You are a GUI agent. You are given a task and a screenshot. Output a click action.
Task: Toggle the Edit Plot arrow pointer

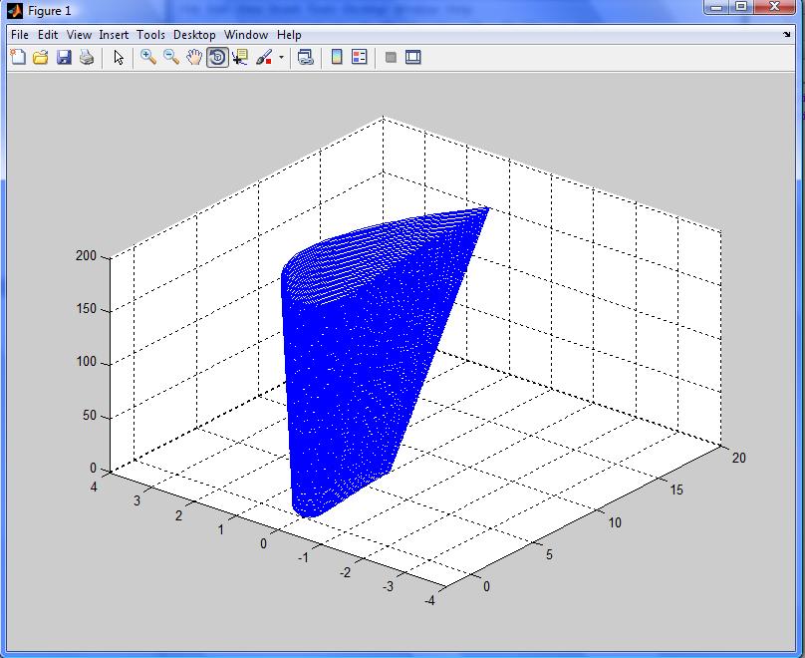point(119,58)
